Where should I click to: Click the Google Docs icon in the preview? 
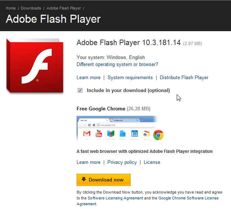click(122, 134)
